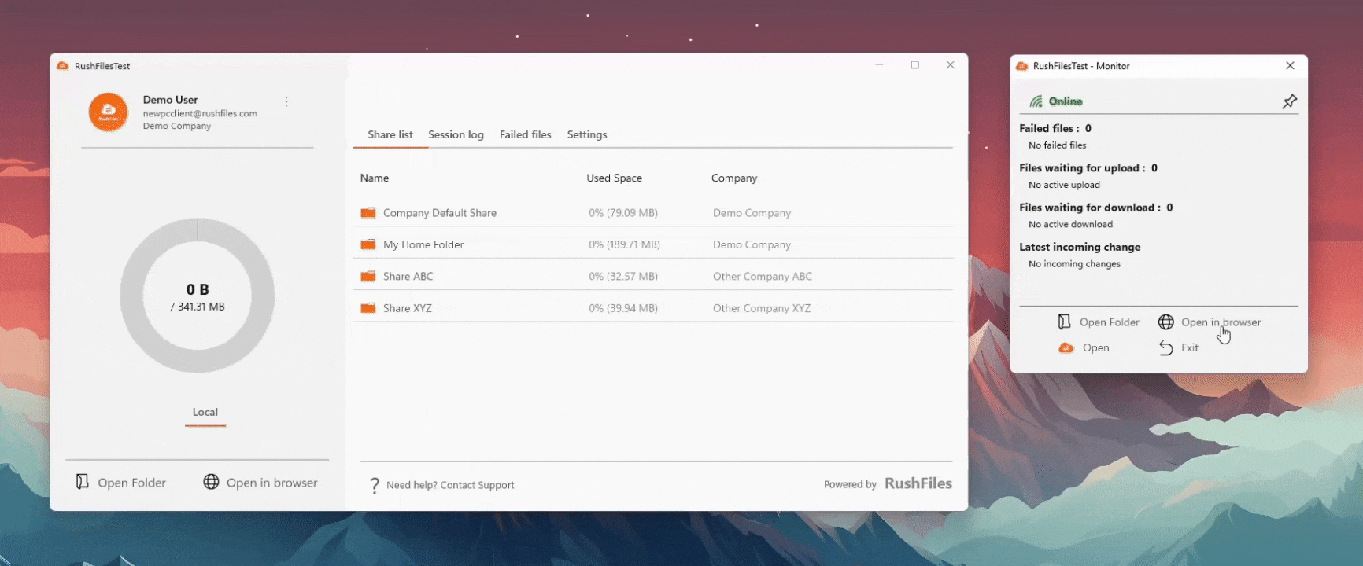Select the Share ABC row name
1363x566 pixels.
(408, 276)
